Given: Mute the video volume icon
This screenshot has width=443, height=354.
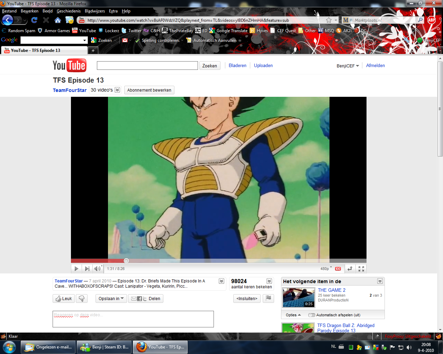Looking at the screenshot, I should (97, 269).
